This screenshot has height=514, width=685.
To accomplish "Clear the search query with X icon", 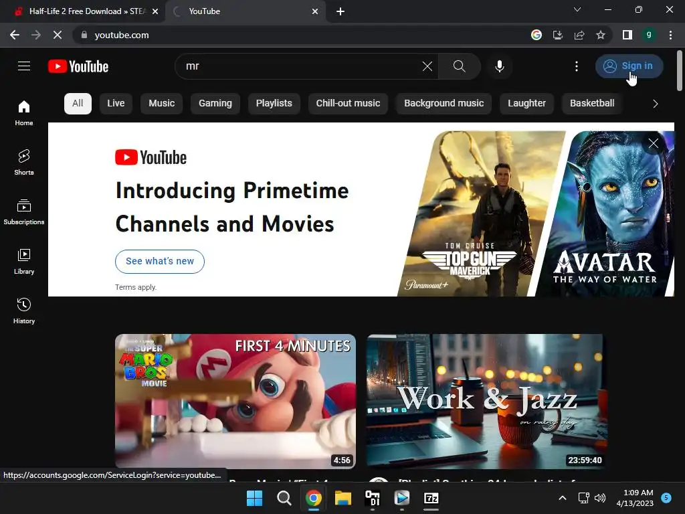I will (x=427, y=66).
